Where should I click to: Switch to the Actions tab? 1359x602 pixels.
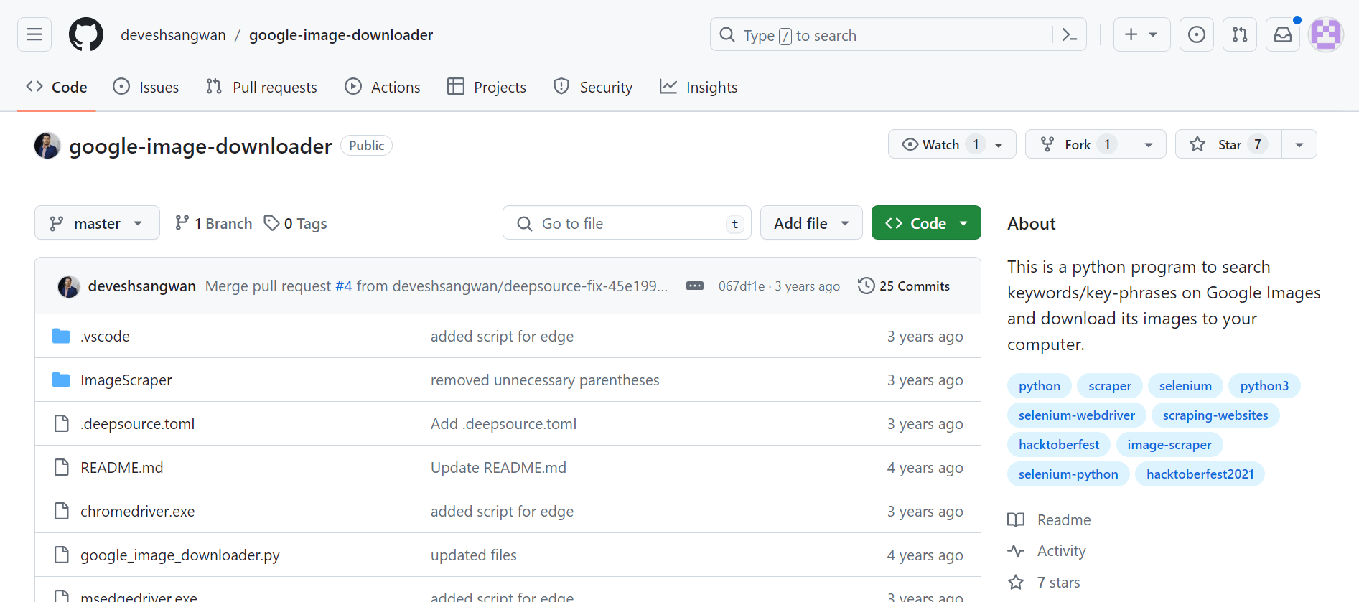point(383,87)
